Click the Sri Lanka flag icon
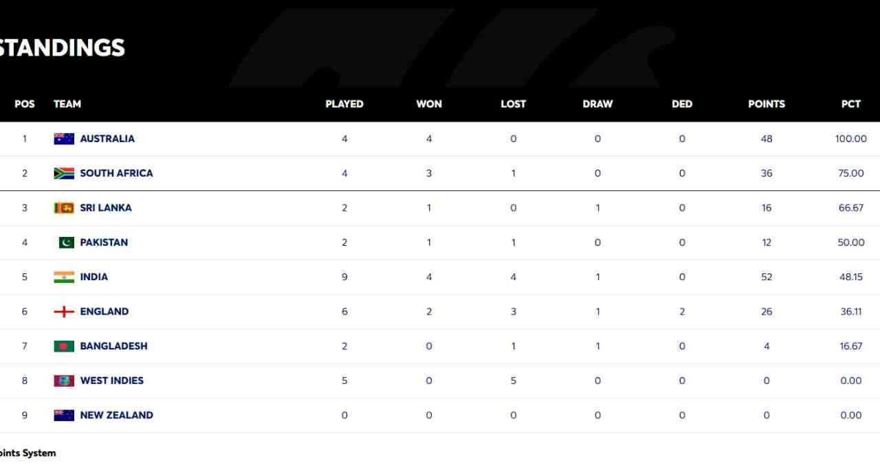The width and height of the screenshot is (880, 467). 64,208
